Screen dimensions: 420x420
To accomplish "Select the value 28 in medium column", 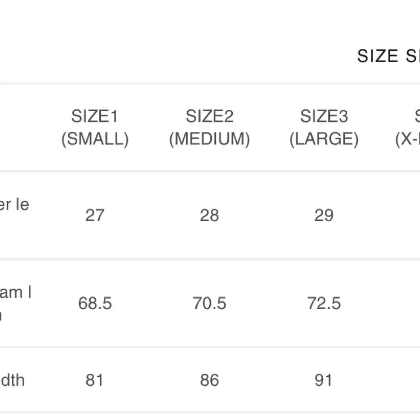I will pyautogui.click(x=210, y=215).
